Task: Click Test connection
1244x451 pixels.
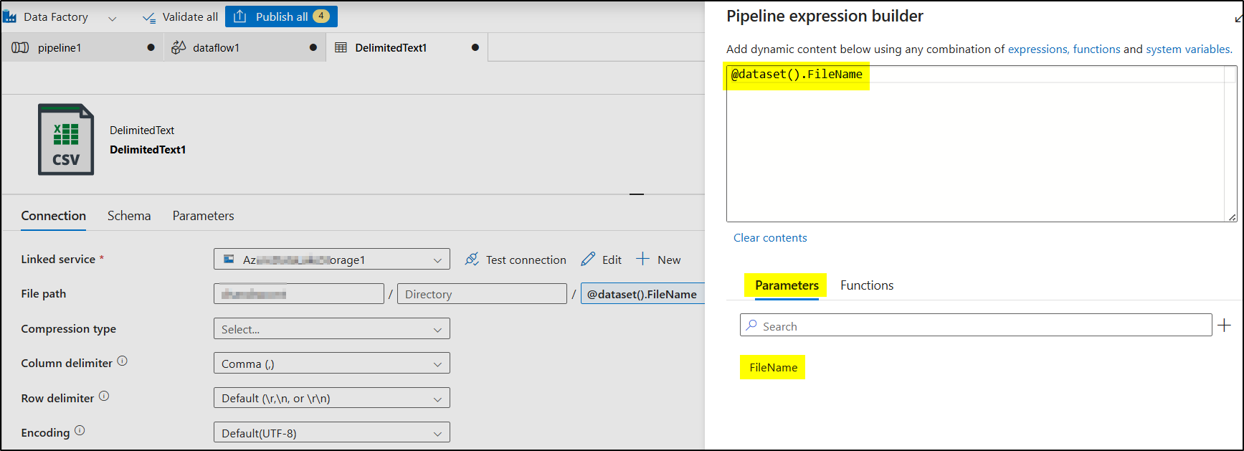Action: 516,260
